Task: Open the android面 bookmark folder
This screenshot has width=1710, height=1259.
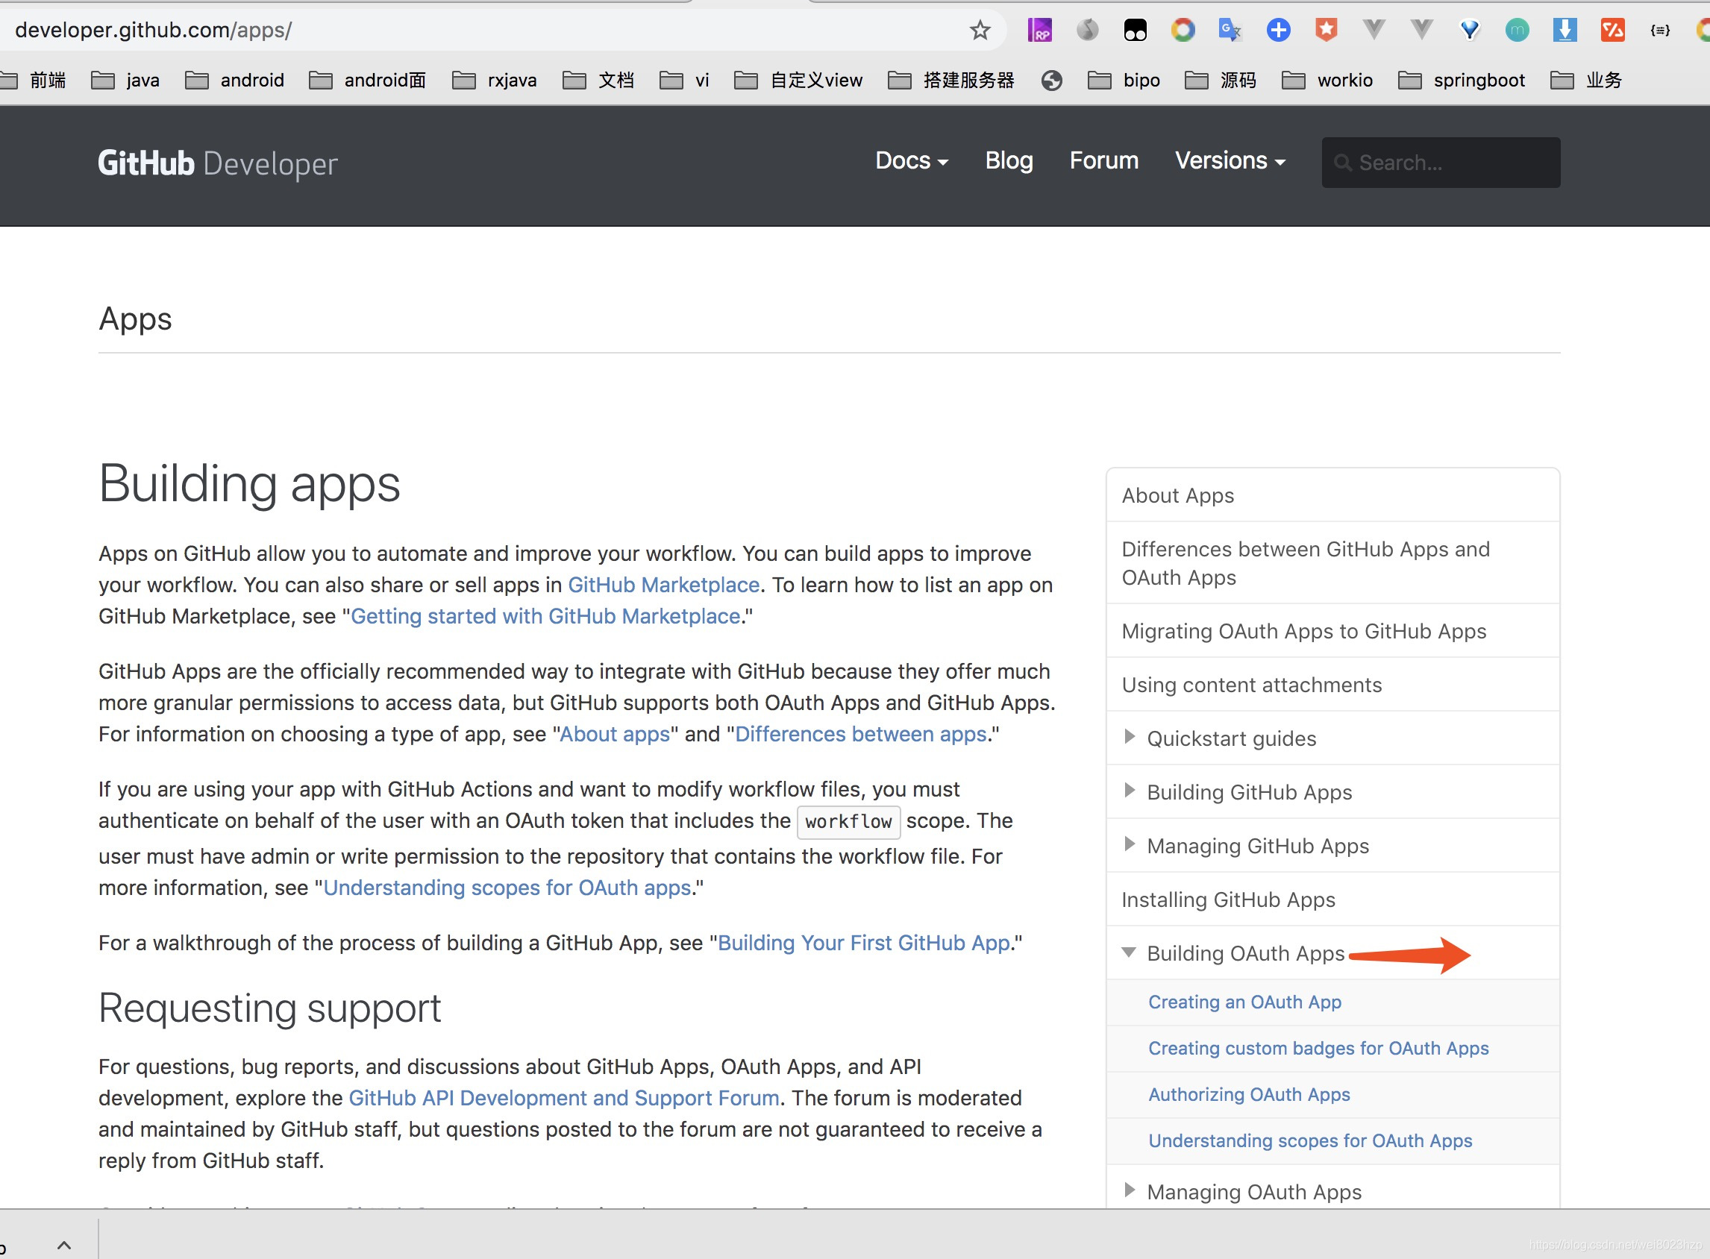Action: (x=368, y=80)
